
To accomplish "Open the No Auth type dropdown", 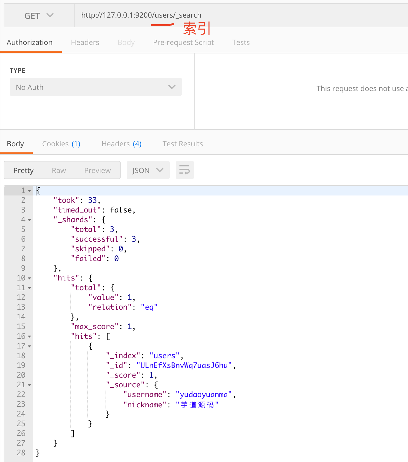I will tap(95, 87).
